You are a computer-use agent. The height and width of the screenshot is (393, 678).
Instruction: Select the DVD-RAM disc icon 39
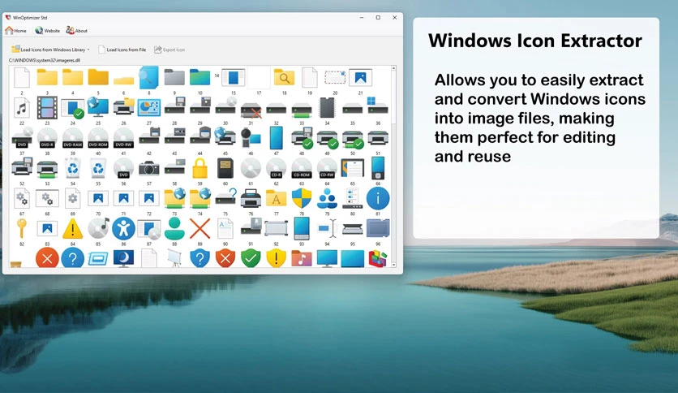[x=73, y=138]
